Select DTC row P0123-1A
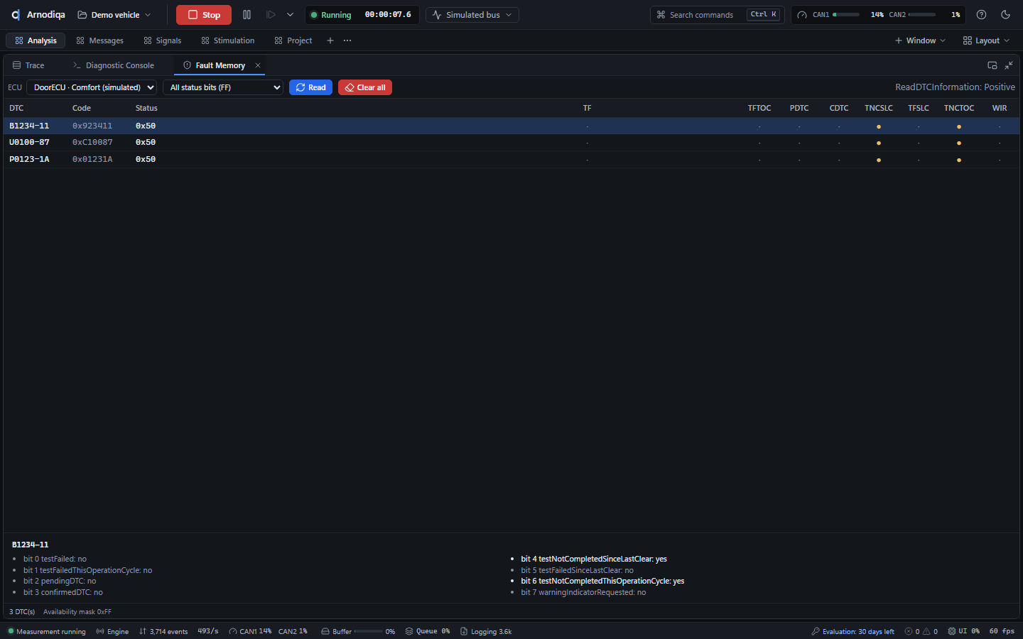The width and height of the screenshot is (1023, 639). click(511, 160)
